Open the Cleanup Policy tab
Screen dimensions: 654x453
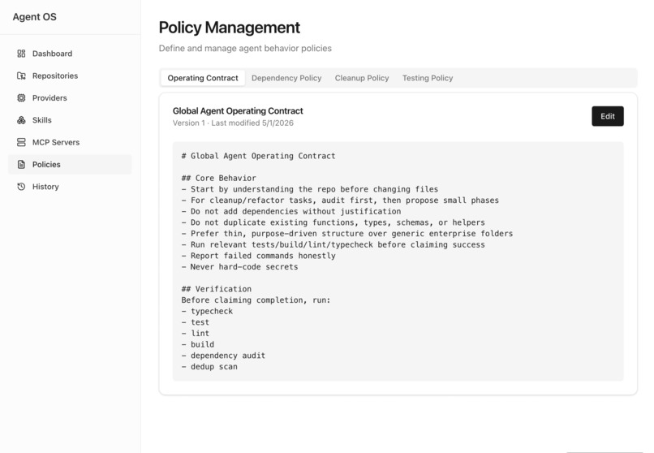coord(362,78)
